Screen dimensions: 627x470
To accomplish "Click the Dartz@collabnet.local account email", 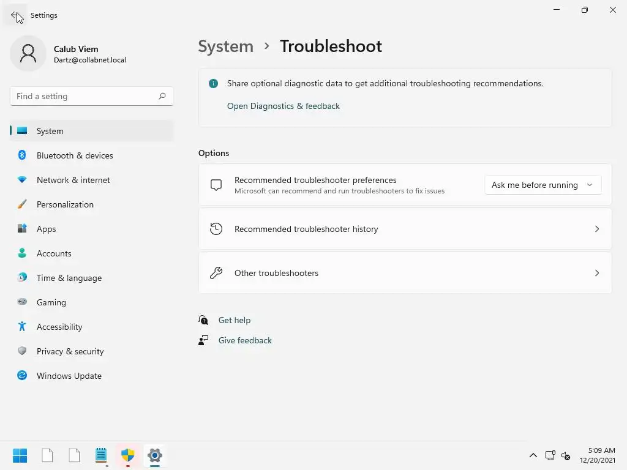I will point(90,60).
